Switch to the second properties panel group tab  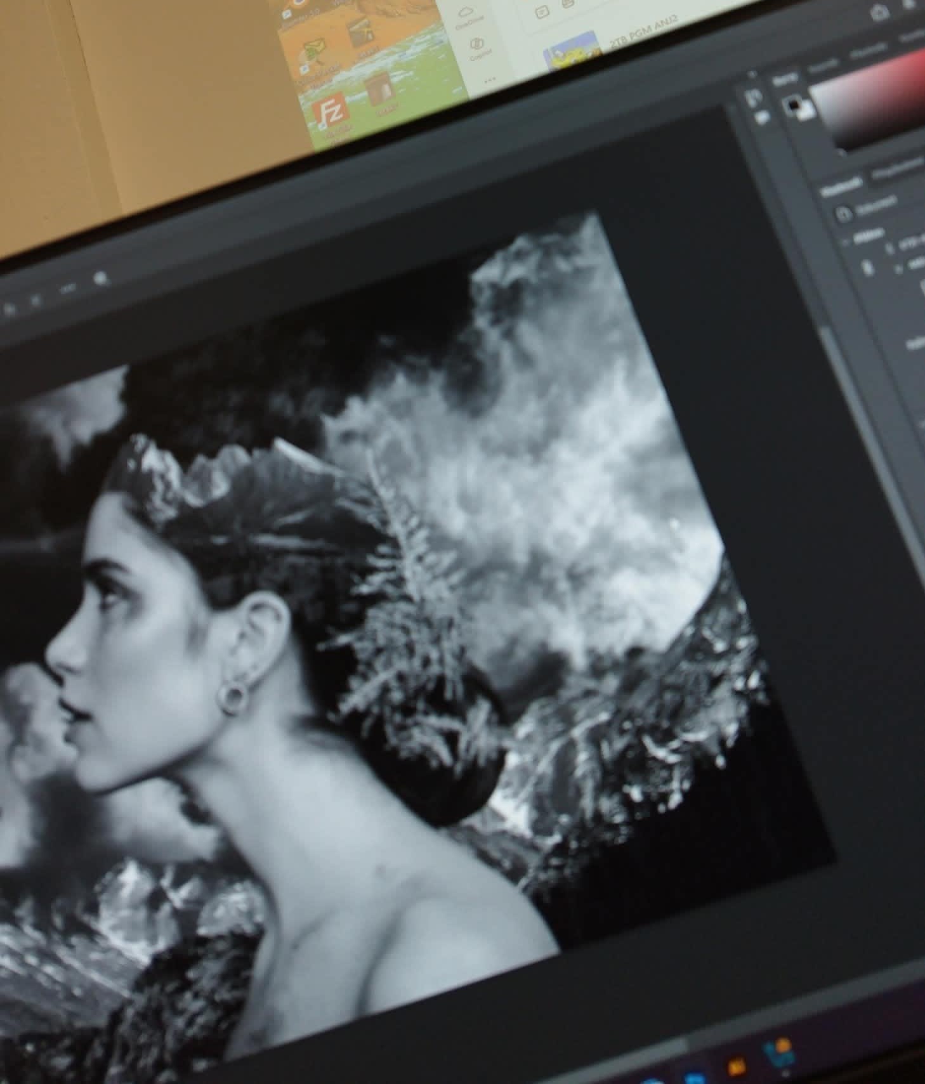[x=897, y=167]
